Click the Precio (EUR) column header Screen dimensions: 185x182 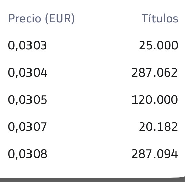(x=41, y=19)
